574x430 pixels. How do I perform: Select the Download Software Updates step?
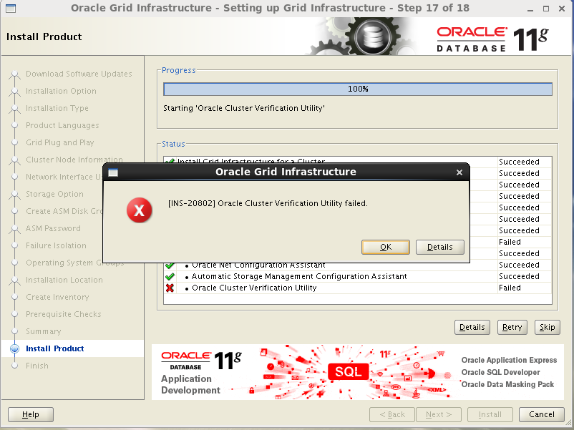[79, 74]
